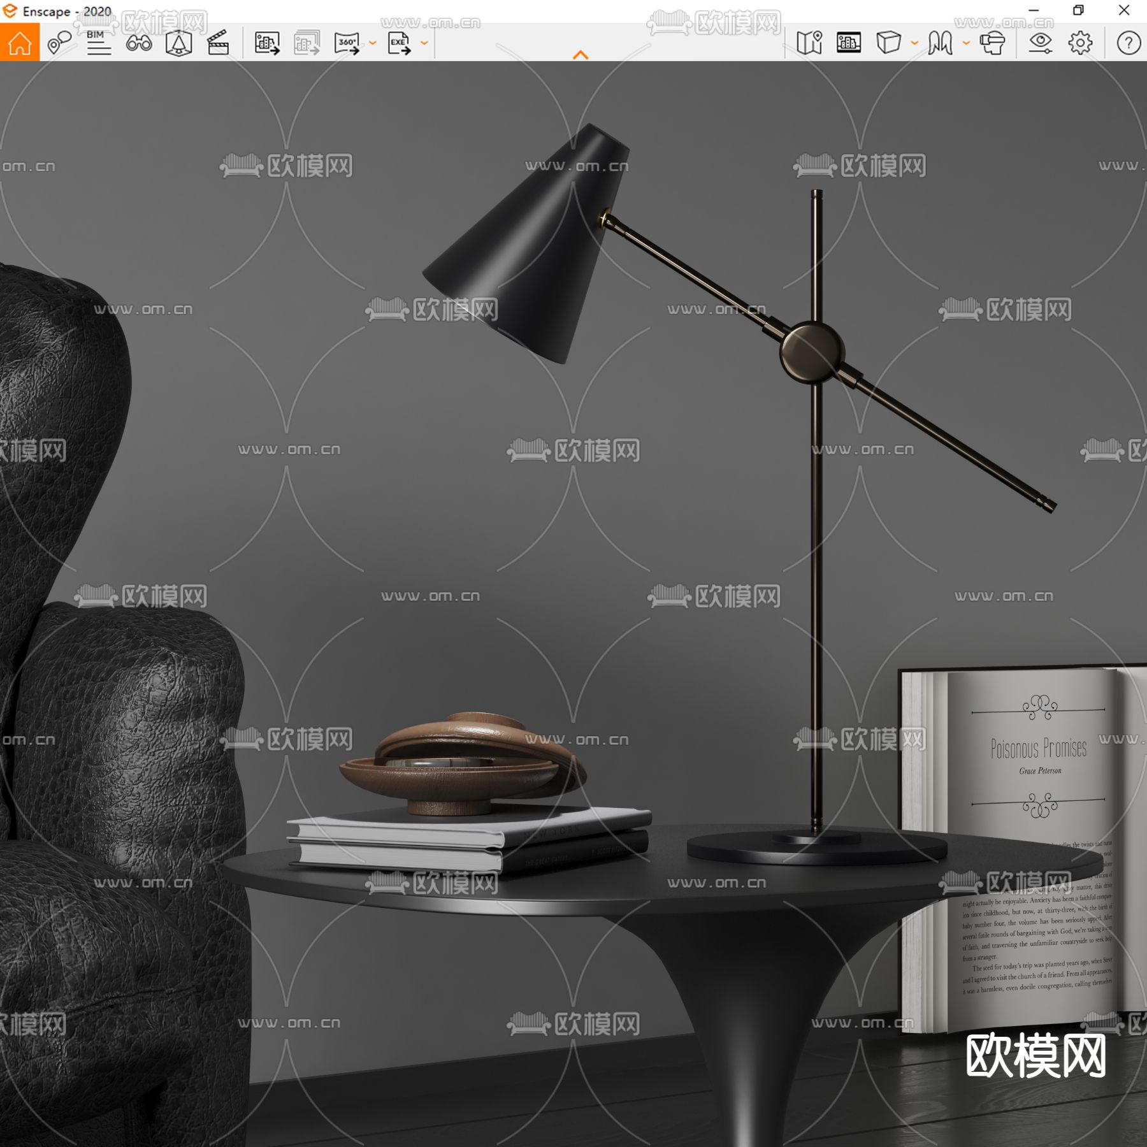Expand the EXE export dropdown arrow
The height and width of the screenshot is (1147, 1147).
[424, 43]
